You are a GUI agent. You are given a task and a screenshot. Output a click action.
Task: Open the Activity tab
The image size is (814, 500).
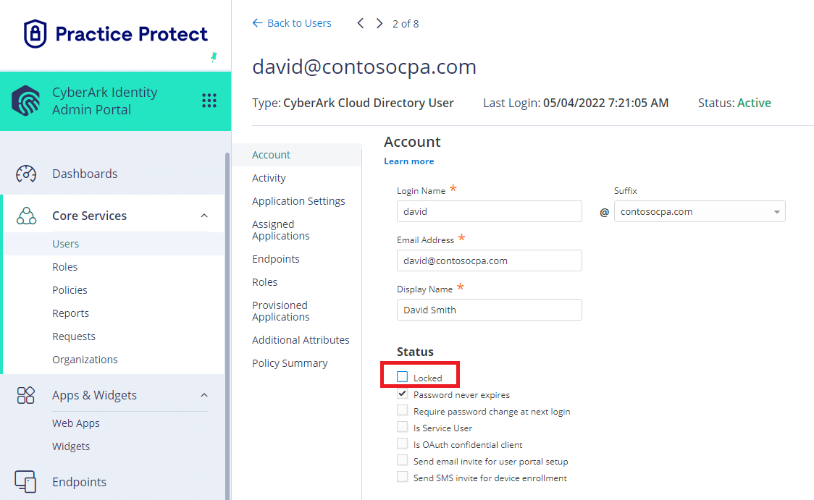coord(269,178)
